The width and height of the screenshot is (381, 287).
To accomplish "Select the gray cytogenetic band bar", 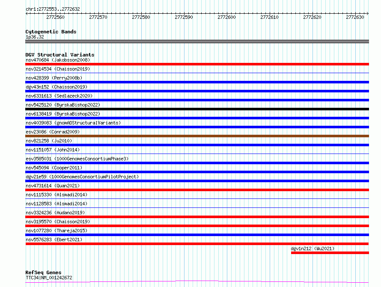I will pos(197,41).
